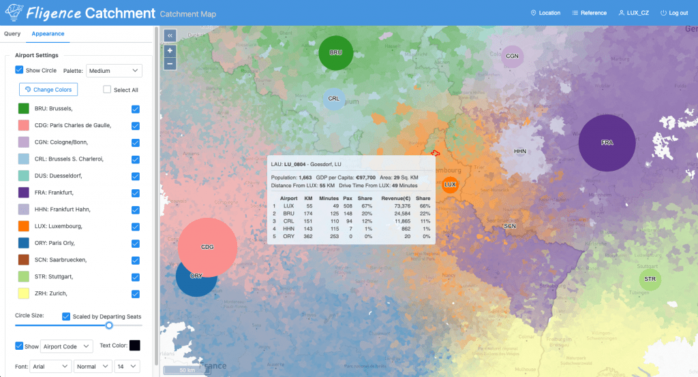
Task: Click the Log out link
Action: coord(674,13)
